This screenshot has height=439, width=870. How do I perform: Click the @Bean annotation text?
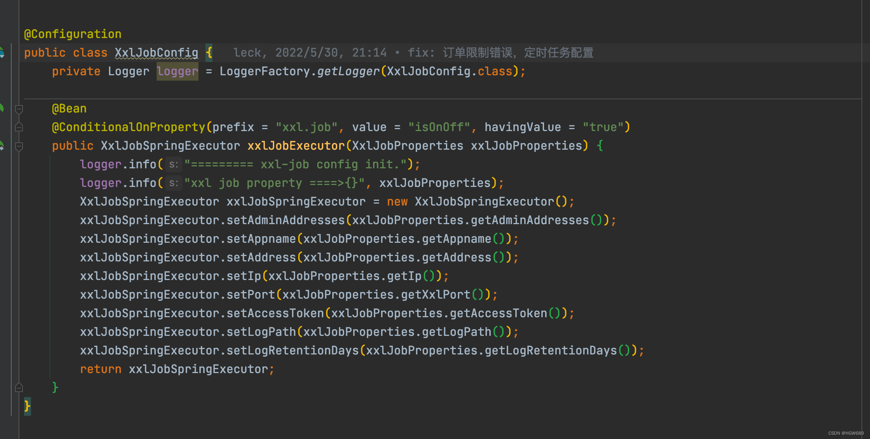click(69, 109)
